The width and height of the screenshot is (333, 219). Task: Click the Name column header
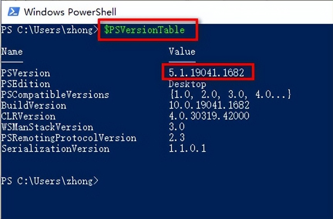pos(12,52)
